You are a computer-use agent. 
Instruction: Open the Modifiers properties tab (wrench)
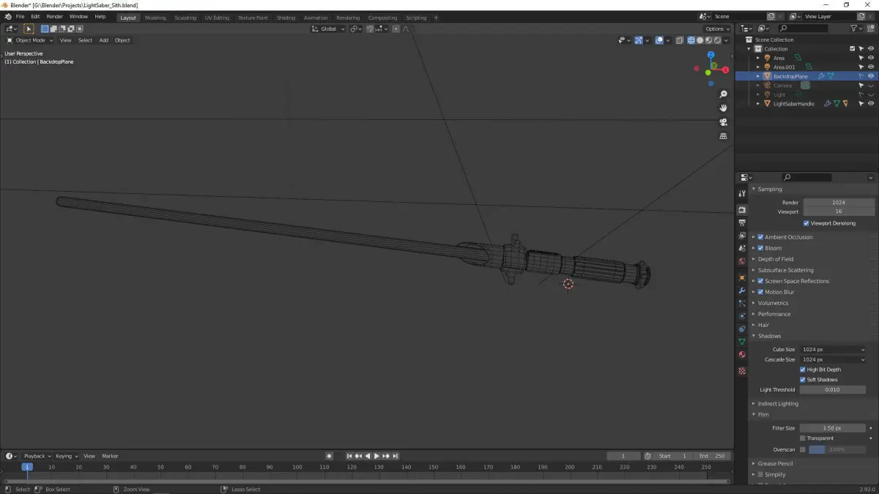[x=742, y=291]
